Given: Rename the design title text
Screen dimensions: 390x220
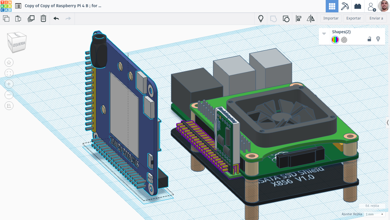Looking at the screenshot, I should [63, 6].
